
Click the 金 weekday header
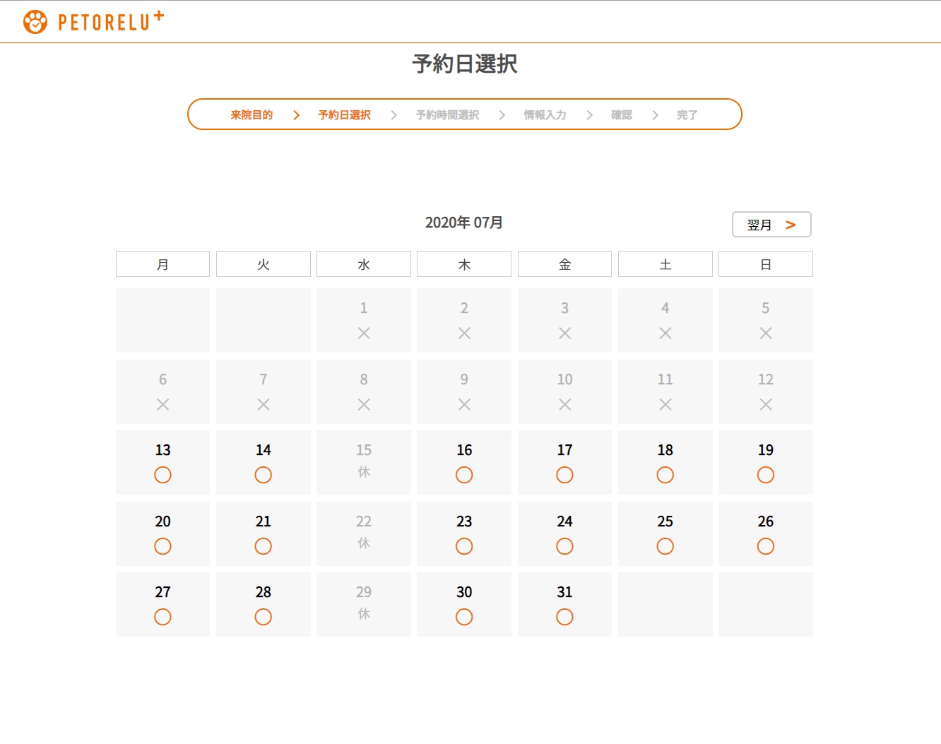coord(564,264)
